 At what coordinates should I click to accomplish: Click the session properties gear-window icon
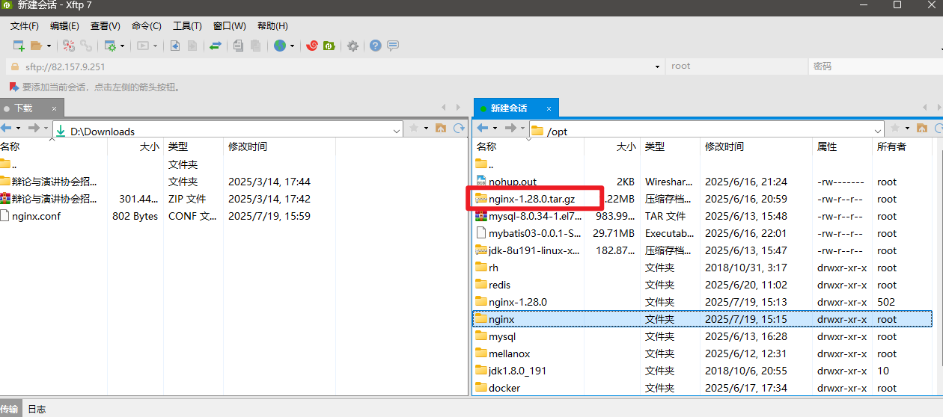click(x=110, y=46)
